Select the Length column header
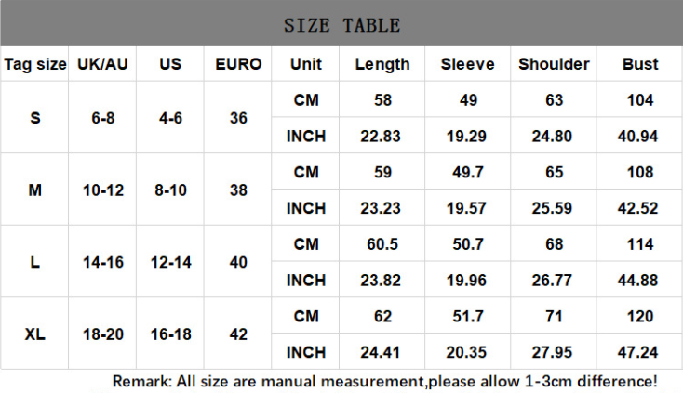Viewport: 683px width, 393px height. (382, 64)
